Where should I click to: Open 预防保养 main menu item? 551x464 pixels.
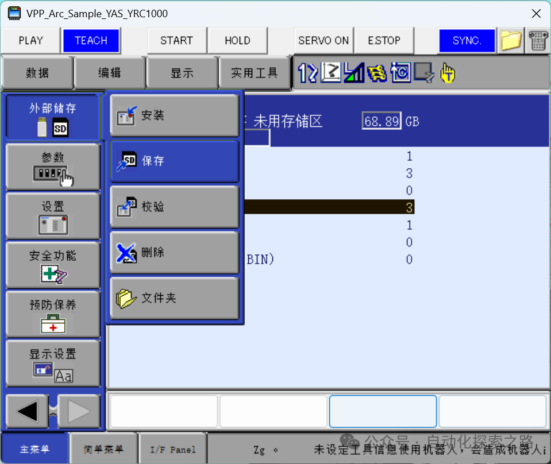(x=53, y=315)
